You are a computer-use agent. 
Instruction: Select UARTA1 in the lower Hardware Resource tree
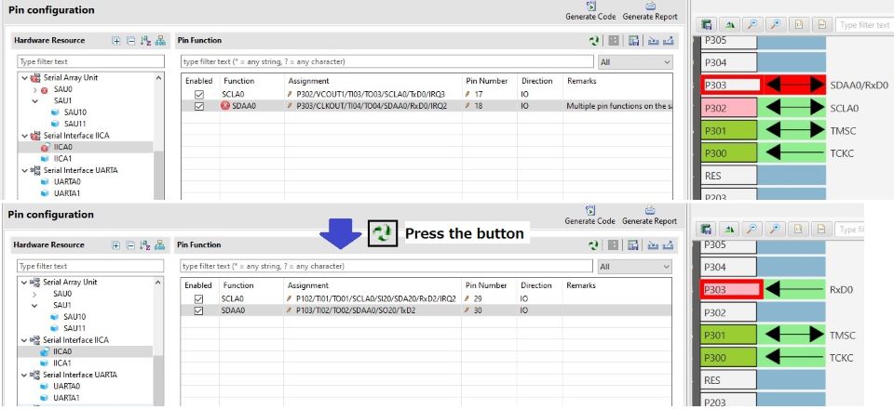click(x=66, y=398)
